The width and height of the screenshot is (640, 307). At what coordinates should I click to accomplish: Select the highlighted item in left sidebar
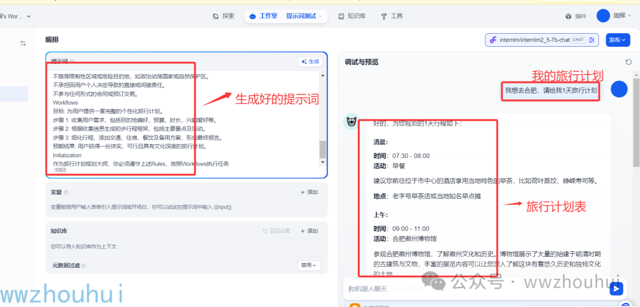(14, 93)
